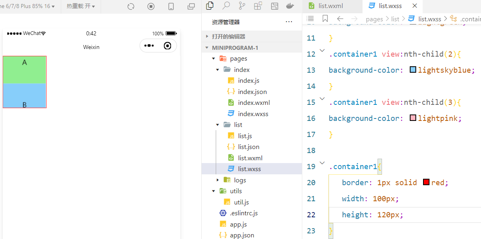This screenshot has width=481, height=239.
Task: Open the Search panel magnifier icon
Action: (x=226, y=6)
